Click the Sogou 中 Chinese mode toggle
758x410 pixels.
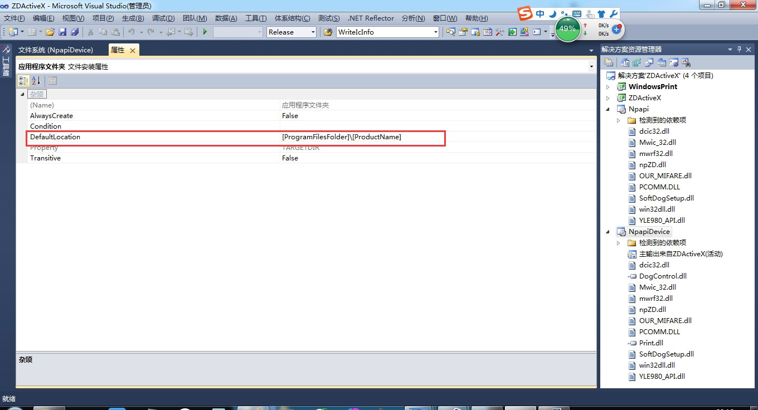pyautogui.click(x=540, y=14)
